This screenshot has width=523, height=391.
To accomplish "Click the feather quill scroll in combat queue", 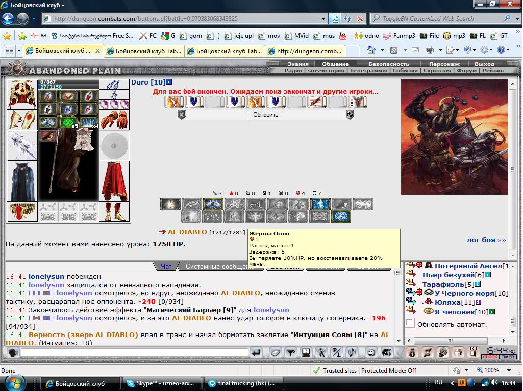I will 316,102.
